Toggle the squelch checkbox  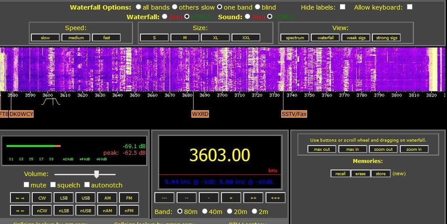[53, 185]
